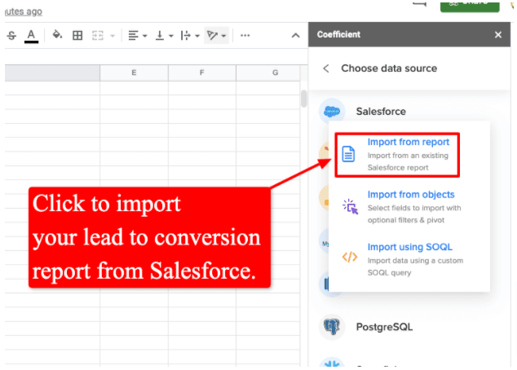The height and width of the screenshot is (370, 517).
Task: Open the more toolbar options ellipsis
Action: [x=245, y=35]
